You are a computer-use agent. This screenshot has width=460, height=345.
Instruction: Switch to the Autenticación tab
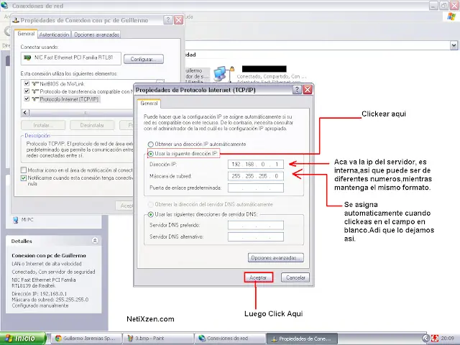point(55,34)
